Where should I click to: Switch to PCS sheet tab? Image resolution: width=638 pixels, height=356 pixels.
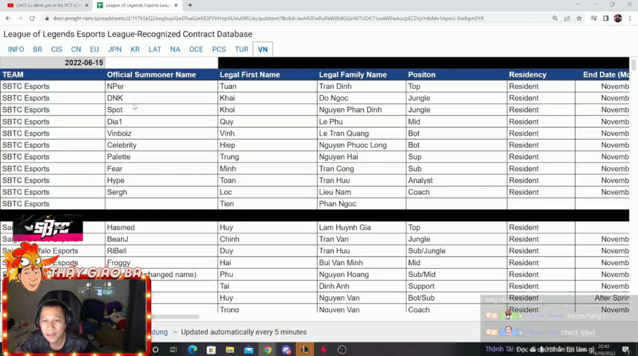click(219, 50)
